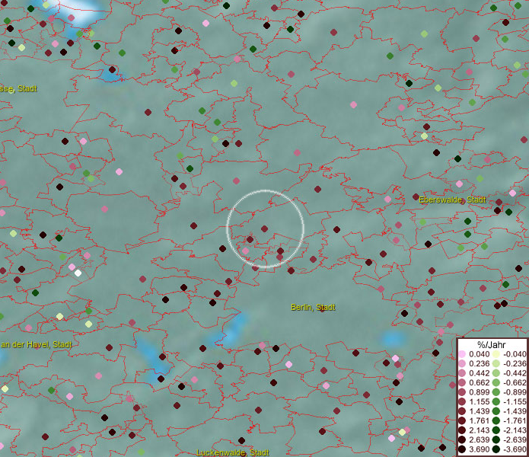The height and width of the screenshot is (457, 529).
Task: Select the pink legend swatch beside 0.236
Action: [462, 363]
